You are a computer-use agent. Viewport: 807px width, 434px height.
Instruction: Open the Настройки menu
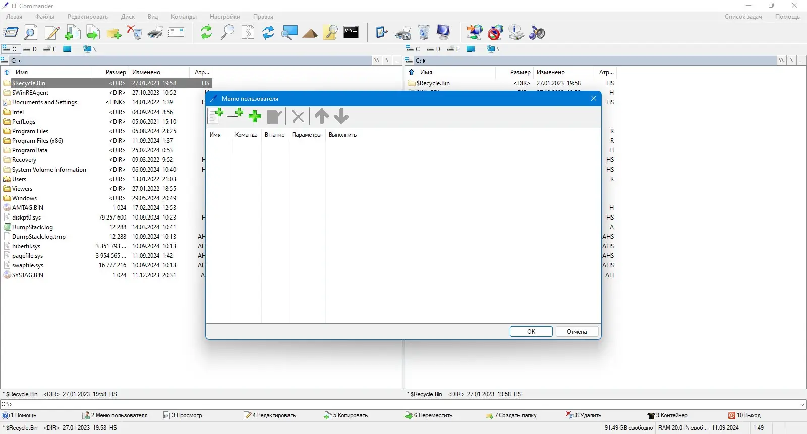pyautogui.click(x=225, y=17)
